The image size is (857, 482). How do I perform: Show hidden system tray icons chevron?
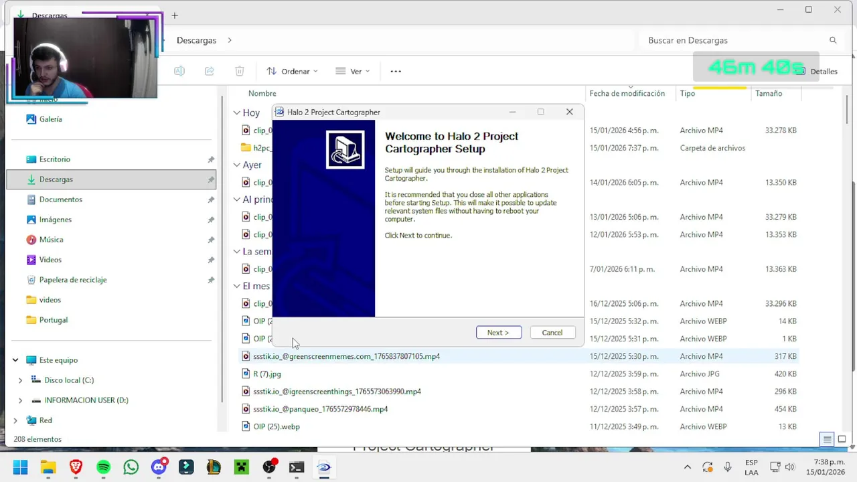pyautogui.click(x=687, y=467)
